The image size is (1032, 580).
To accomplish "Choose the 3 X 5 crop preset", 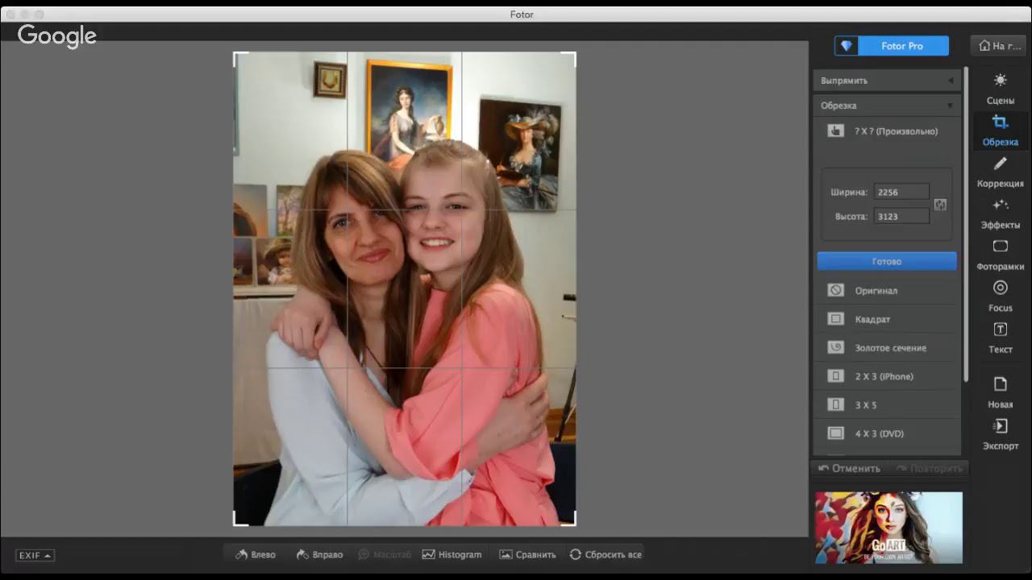I will click(x=887, y=405).
